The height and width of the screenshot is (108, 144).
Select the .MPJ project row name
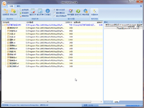14,25
